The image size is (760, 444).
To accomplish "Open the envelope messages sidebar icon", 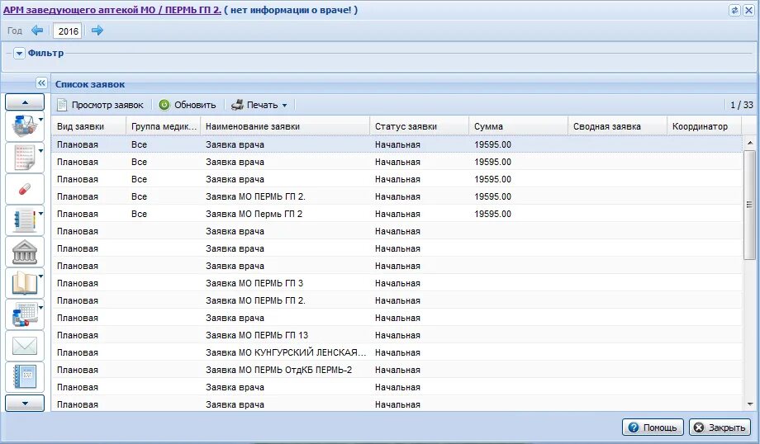I will pos(25,346).
